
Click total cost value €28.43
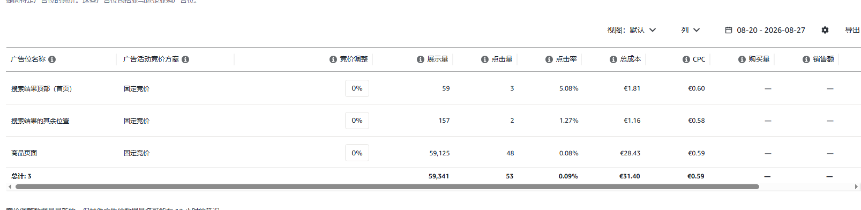[x=630, y=153]
